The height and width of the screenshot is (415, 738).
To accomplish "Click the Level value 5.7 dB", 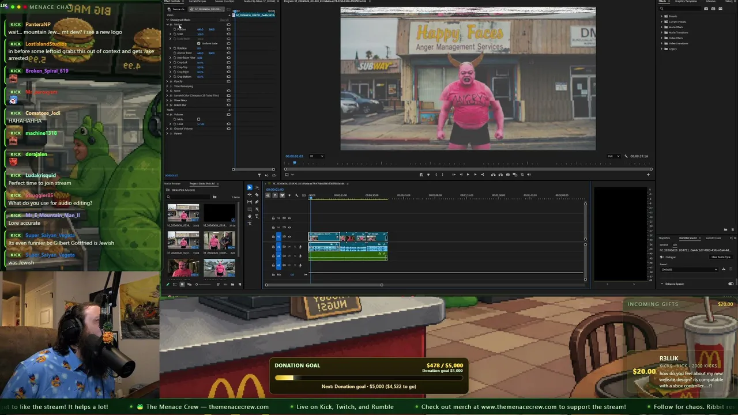I will (x=201, y=124).
